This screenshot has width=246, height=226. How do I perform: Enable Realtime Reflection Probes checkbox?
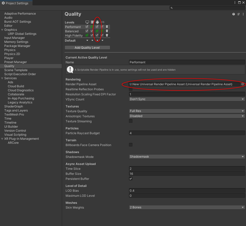(x=131, y=89)
